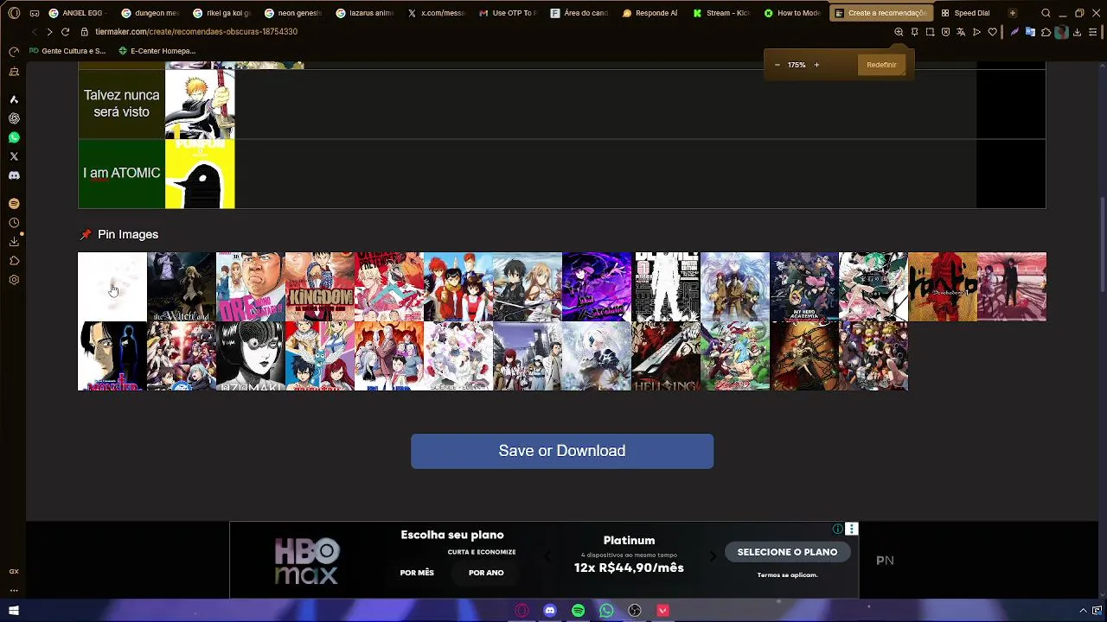Select POR MÊS in the HBO Max ad
Viewport: 1107px width, 622px height.
tap(417, 573)
